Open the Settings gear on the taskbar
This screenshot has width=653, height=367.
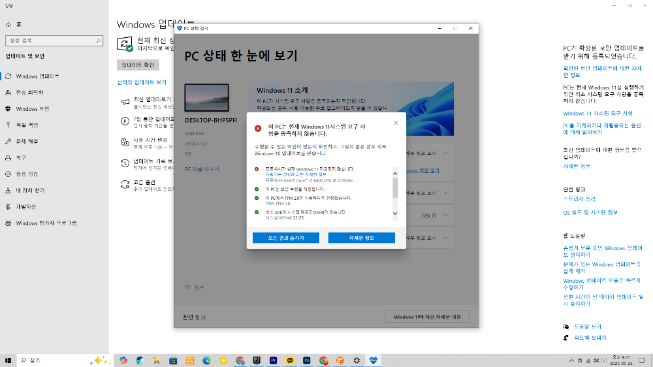357,360
